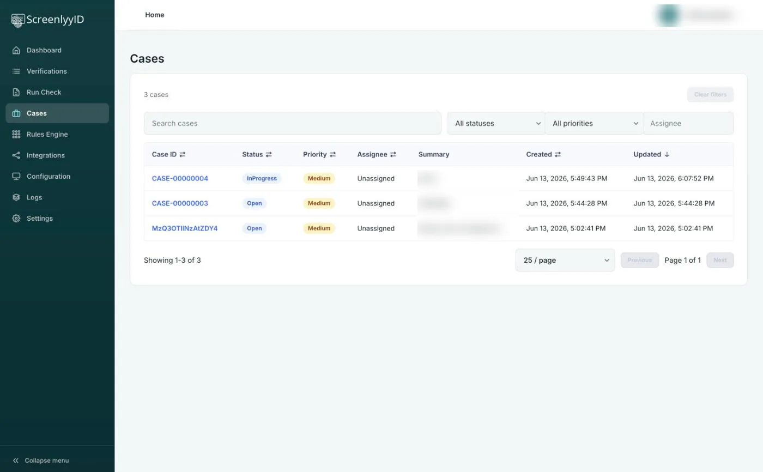Click the "Showing 1-3 of 3" text

tap(172, 261)
